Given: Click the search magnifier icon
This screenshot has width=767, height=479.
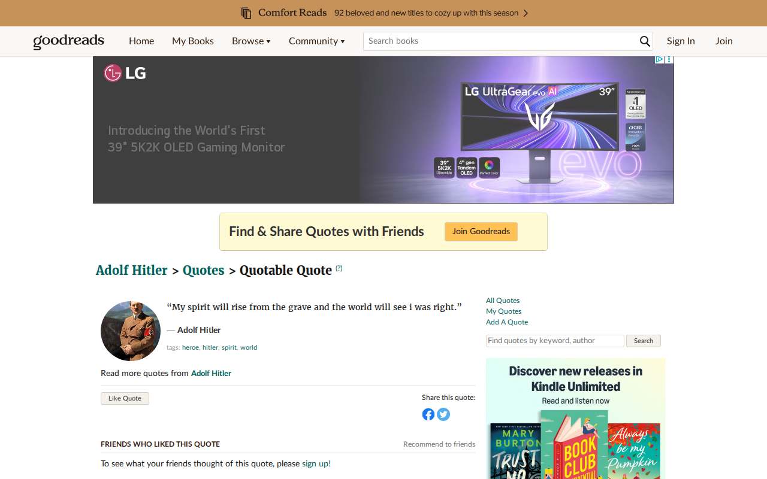Looking at the screenshot, I should (645, 41).
